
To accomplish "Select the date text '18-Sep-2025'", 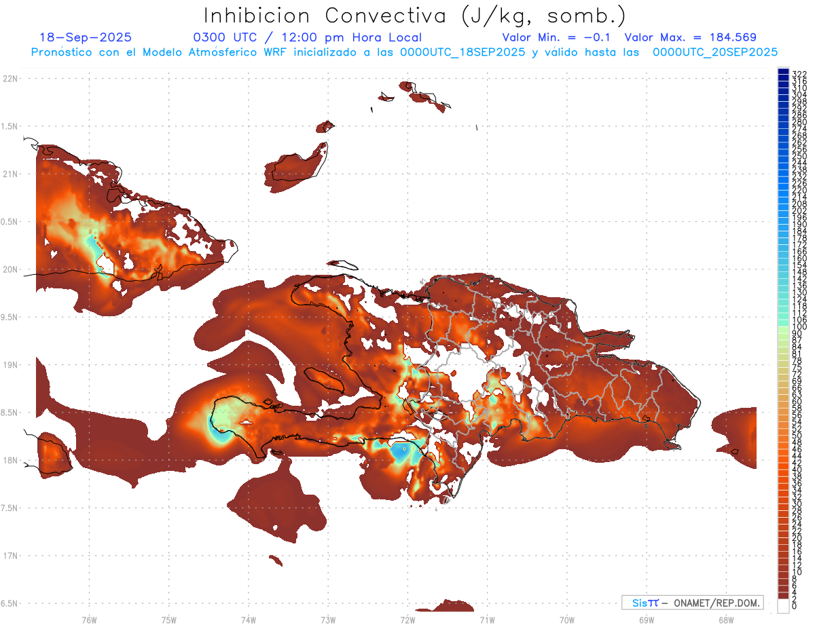I will coord(86,37).
